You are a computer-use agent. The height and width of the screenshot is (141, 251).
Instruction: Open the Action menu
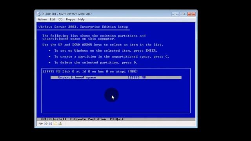pyautogui.click(x=42, y=19)
